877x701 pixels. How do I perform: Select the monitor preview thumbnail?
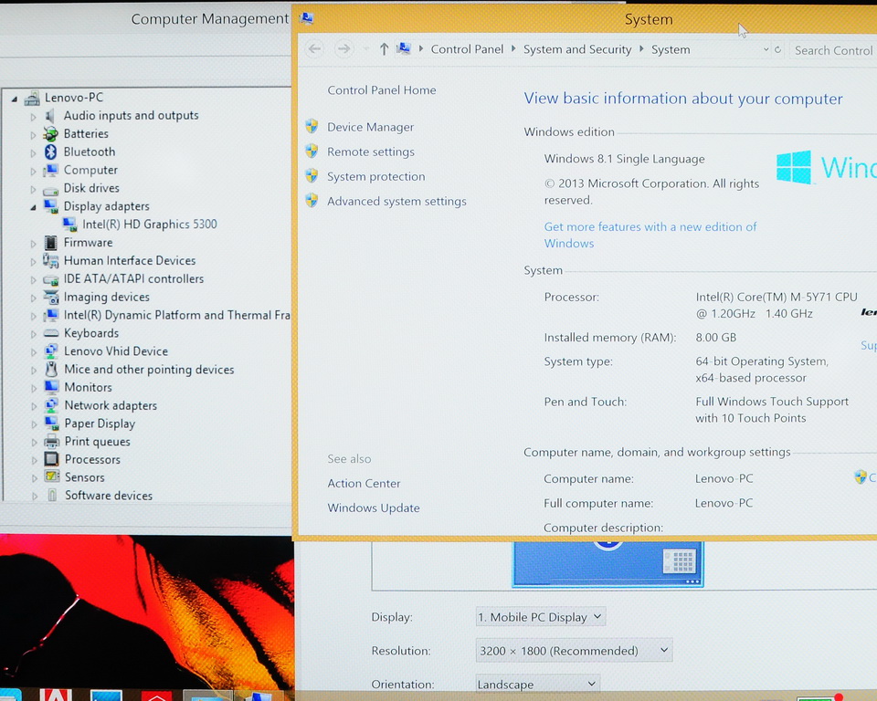click(608, 563)
